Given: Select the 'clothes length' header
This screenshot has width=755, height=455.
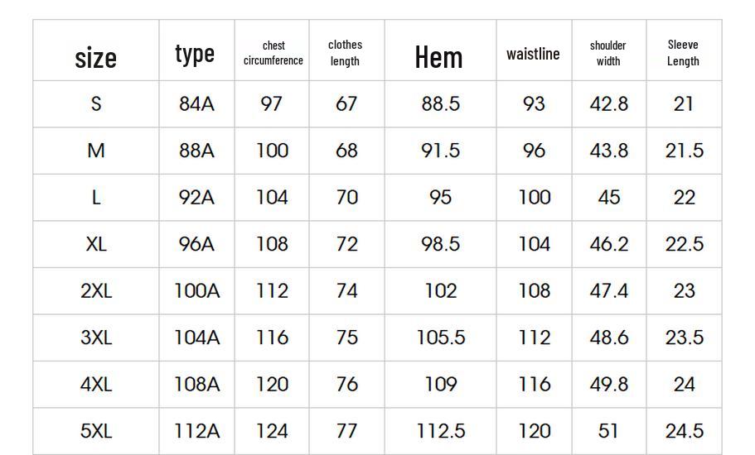Looking at the screenshot, I should pyautogui.click(x=346, y=53).
